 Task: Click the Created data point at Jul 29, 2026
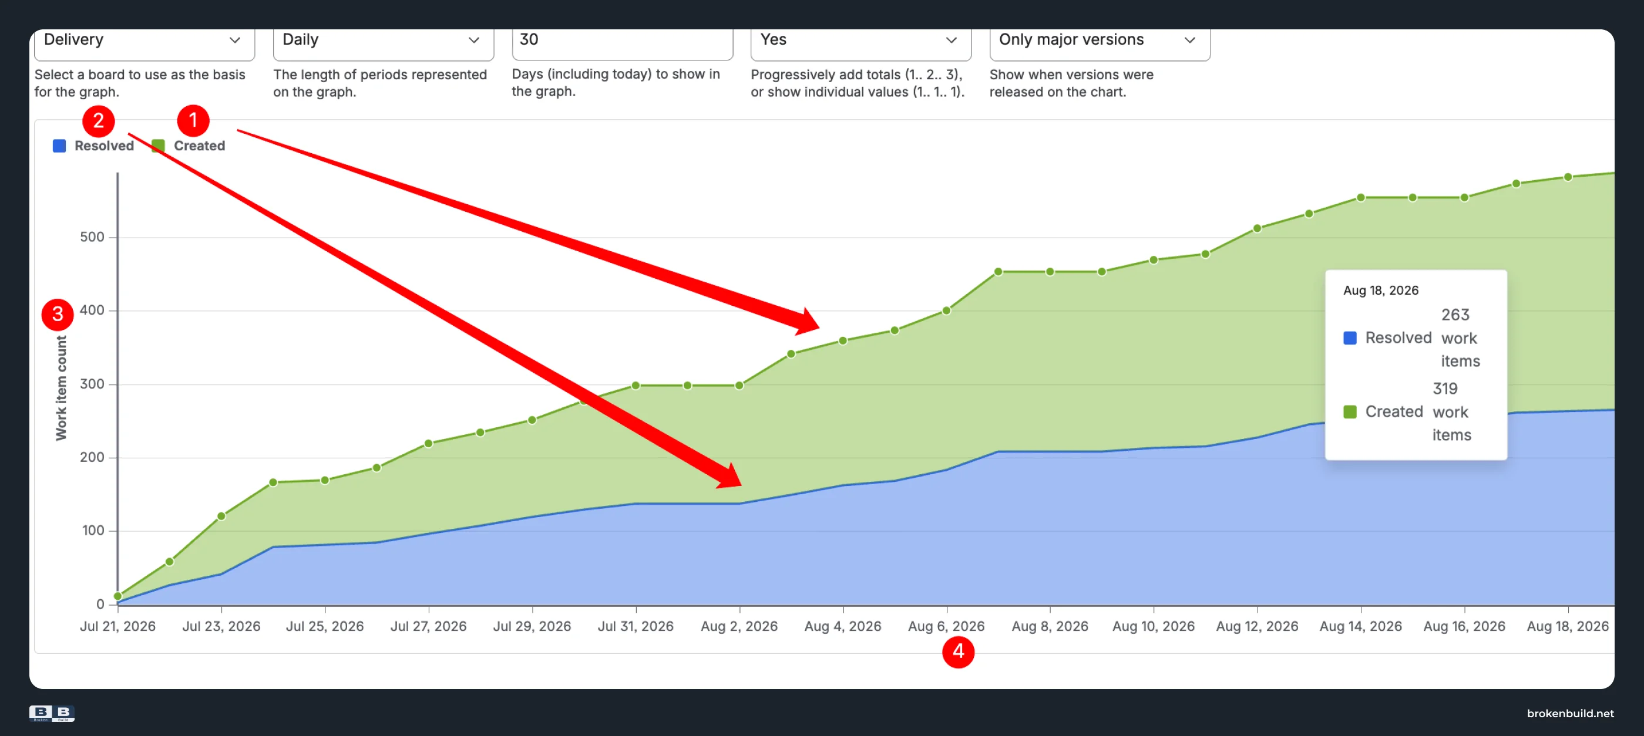tap(532, 420)
